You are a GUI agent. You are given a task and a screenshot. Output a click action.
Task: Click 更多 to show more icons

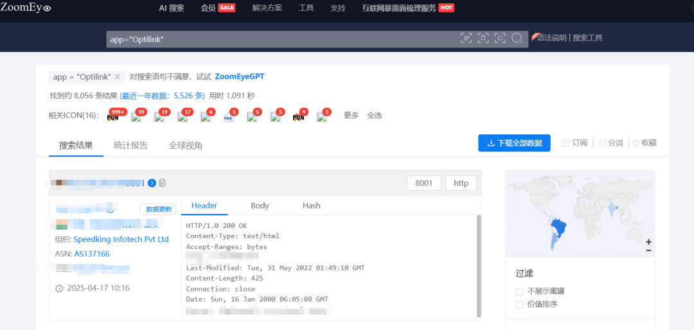pos(351,116)
